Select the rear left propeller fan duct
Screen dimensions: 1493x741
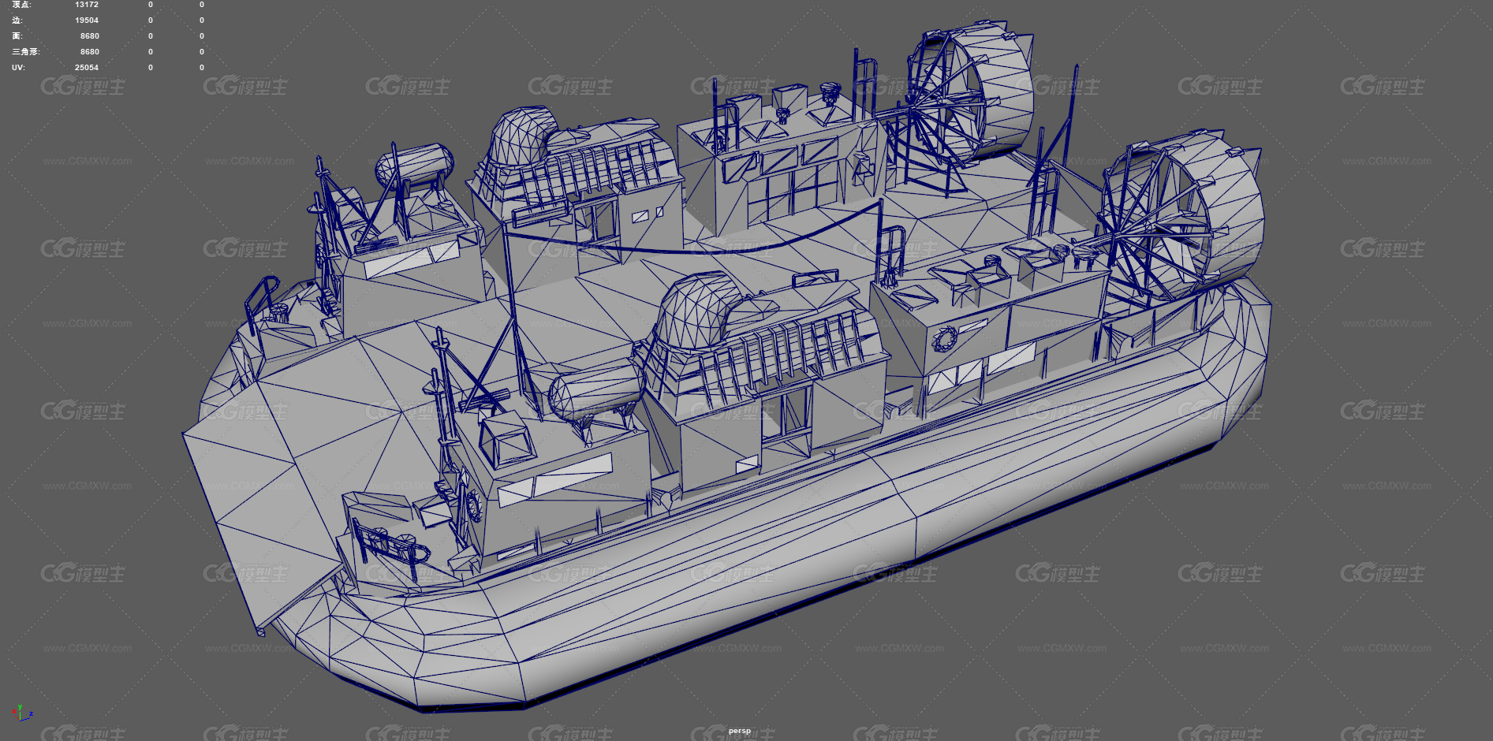coord(972,93)
